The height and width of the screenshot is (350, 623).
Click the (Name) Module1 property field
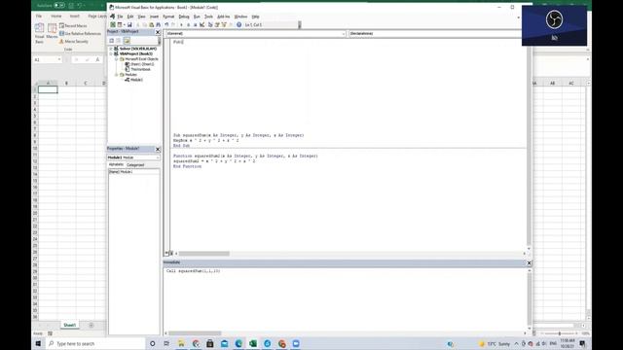pyautogui.click(x=134, y=172)
